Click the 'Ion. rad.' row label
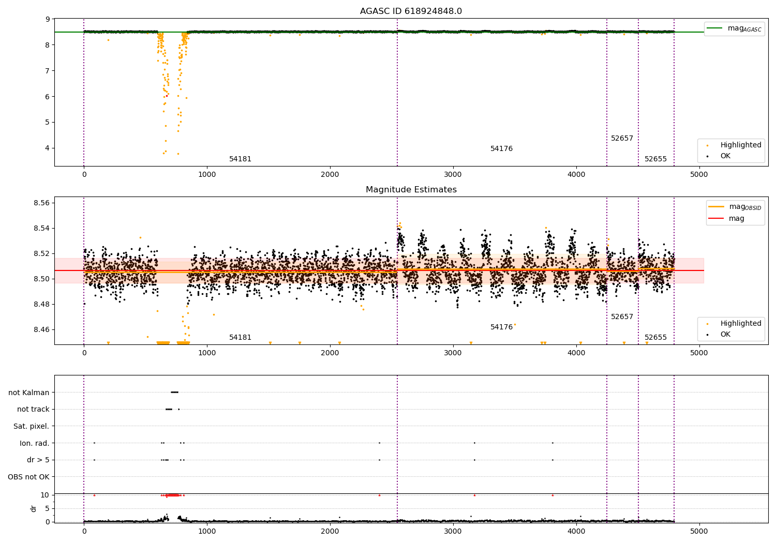Image resolution: width=776 pixels, height=543 pixels. point(35,443)
